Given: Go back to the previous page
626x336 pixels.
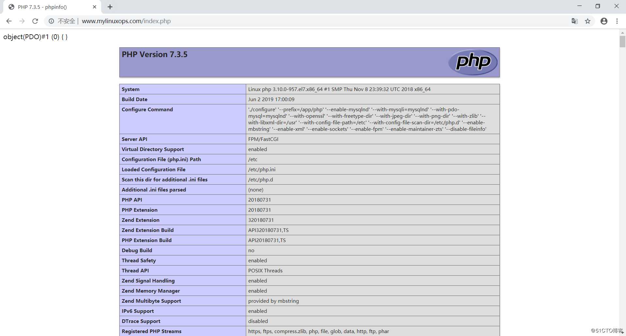Looking at the screenshot, I should pos(9,21).
